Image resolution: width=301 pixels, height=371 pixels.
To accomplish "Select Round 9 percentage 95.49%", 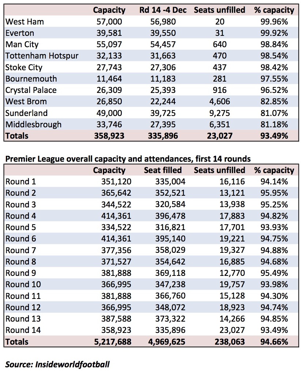I will 274,273.
